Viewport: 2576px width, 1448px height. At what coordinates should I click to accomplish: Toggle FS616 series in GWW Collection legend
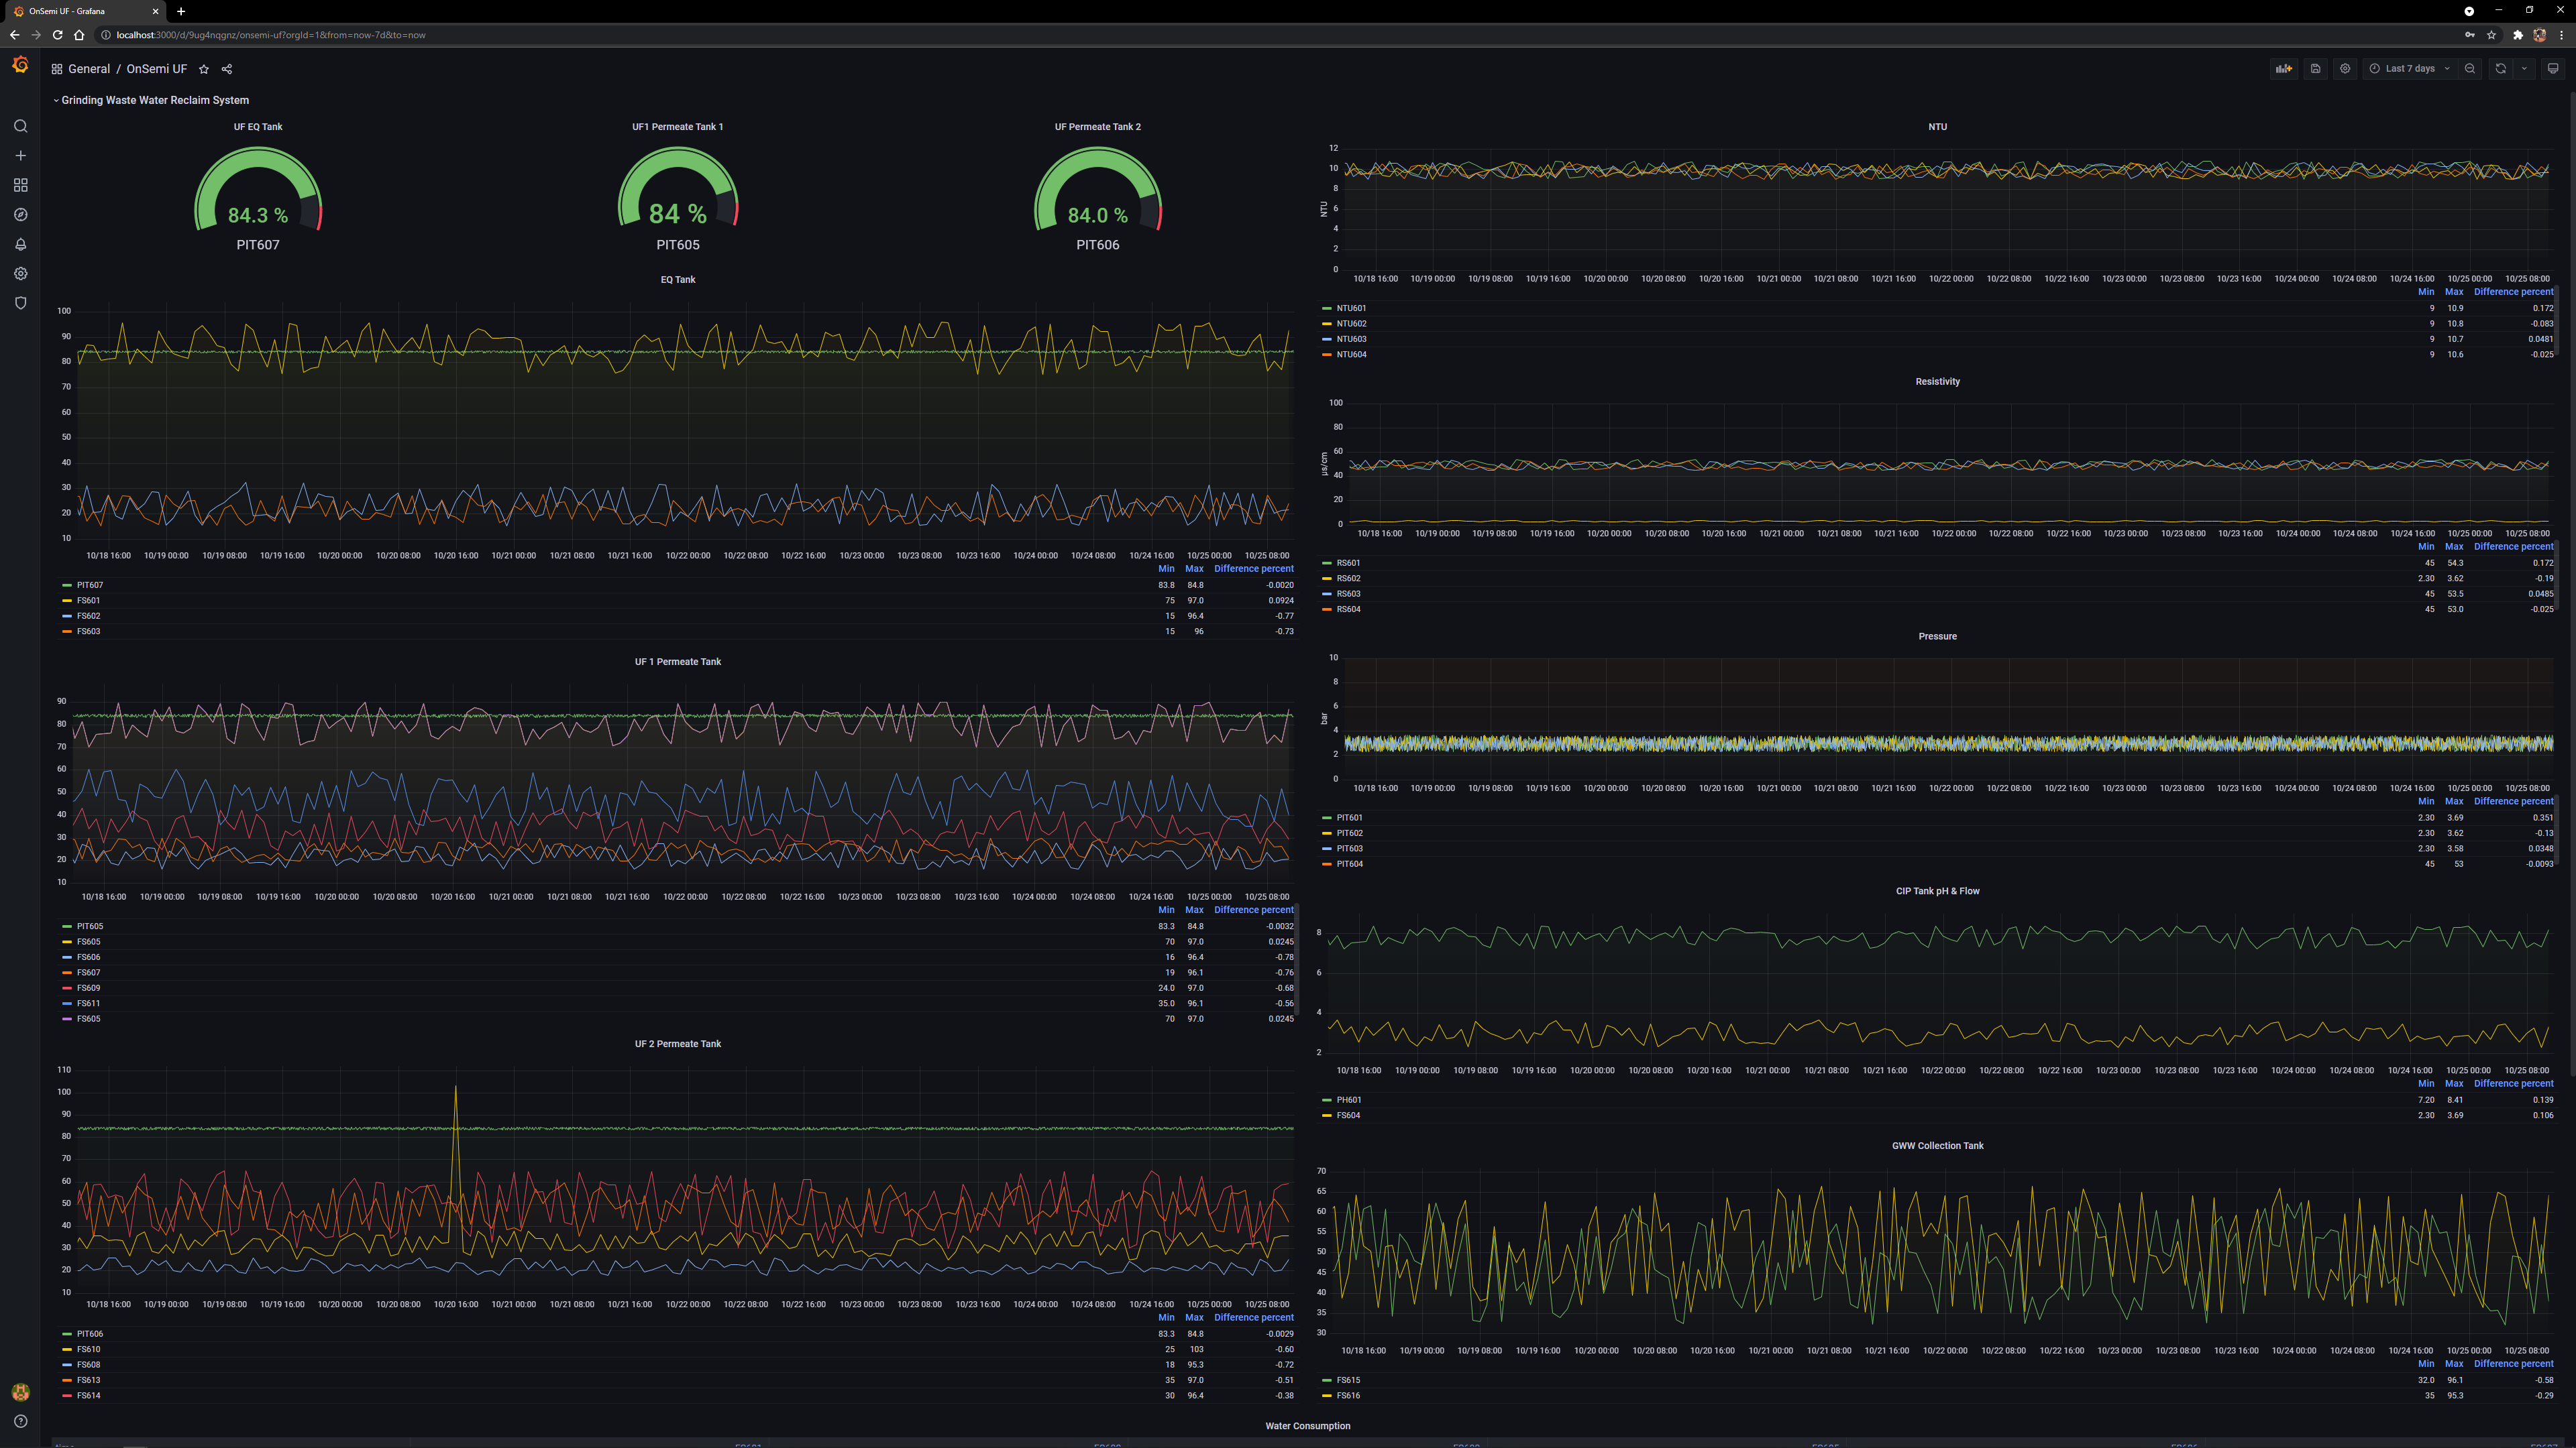tap(1348, 1395)
